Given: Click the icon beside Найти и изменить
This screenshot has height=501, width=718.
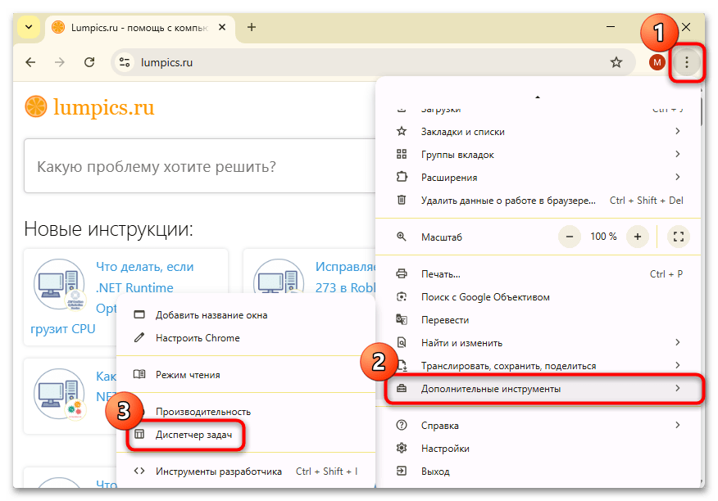Looking at the screenshot, I should tap(402, 342).
